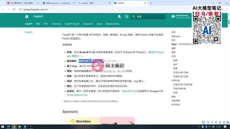
Task: Jump to 交互式 API 文档 in contents
Action: [180, 72]
